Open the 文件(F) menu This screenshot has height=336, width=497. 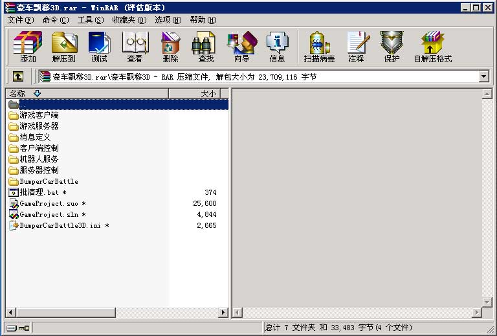tap(20, 20)
